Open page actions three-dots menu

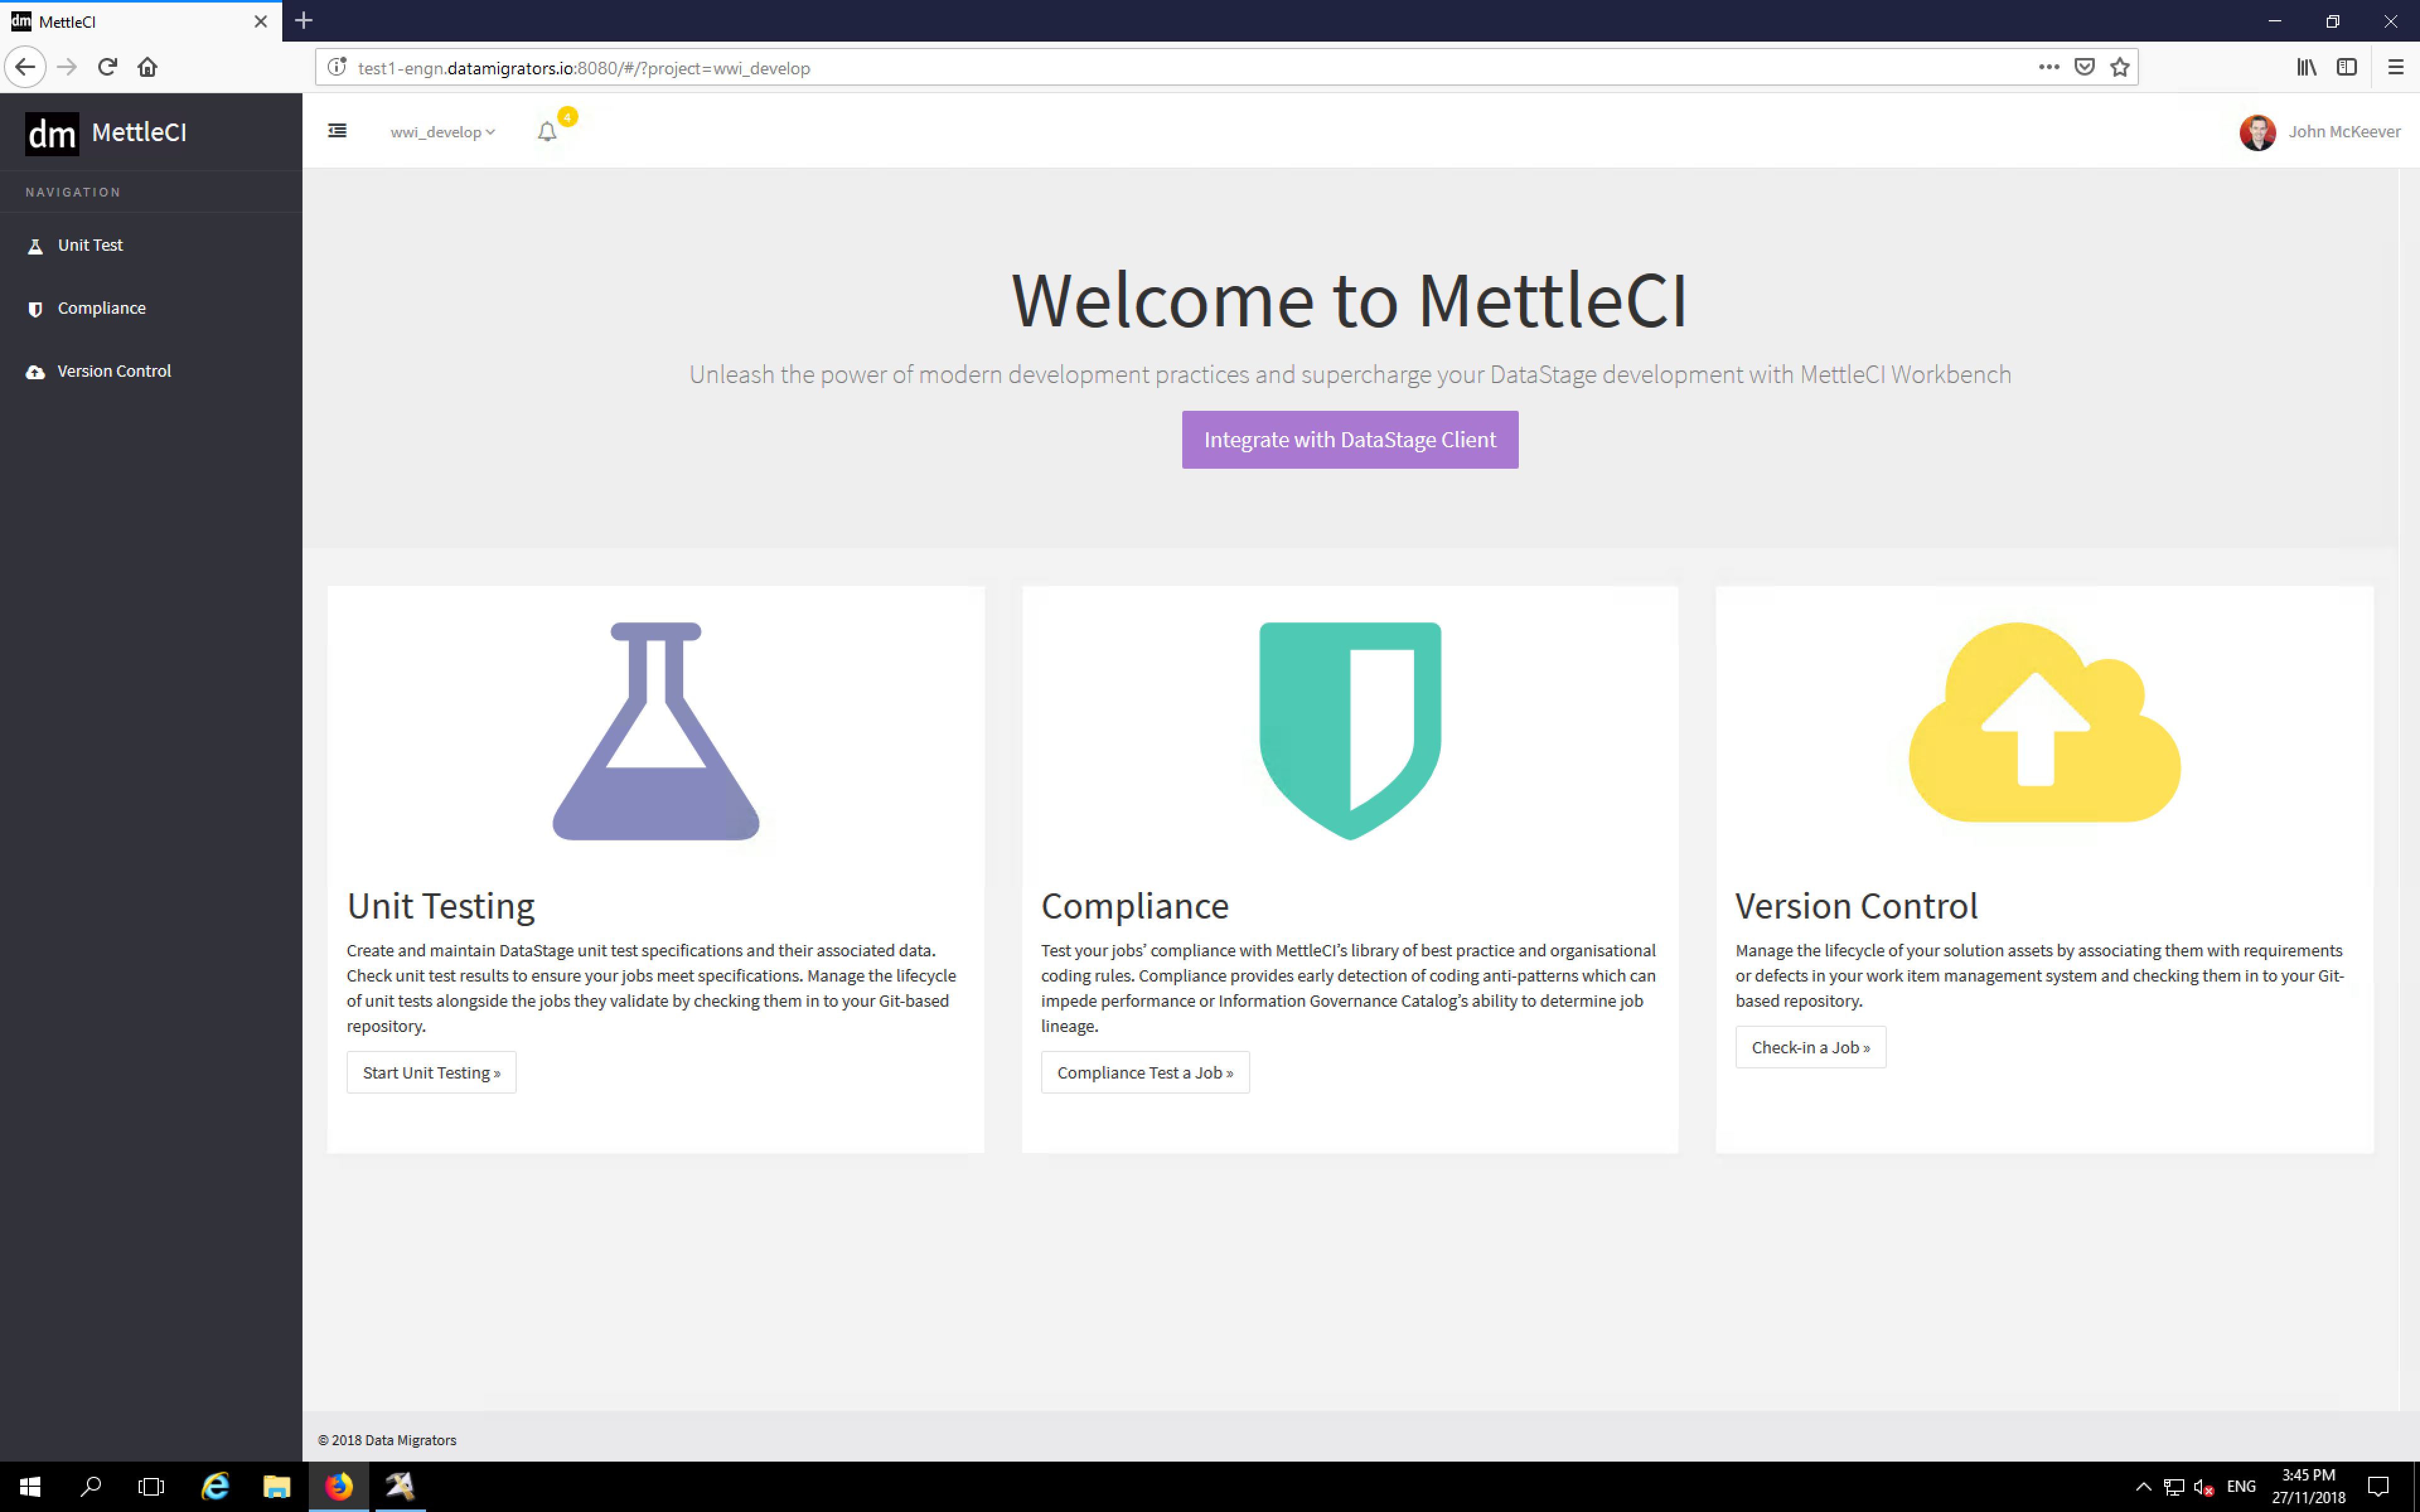pos(2048,68)
